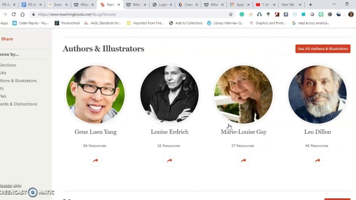Click See All Authors & Illustrators button

tap(323, 49)
